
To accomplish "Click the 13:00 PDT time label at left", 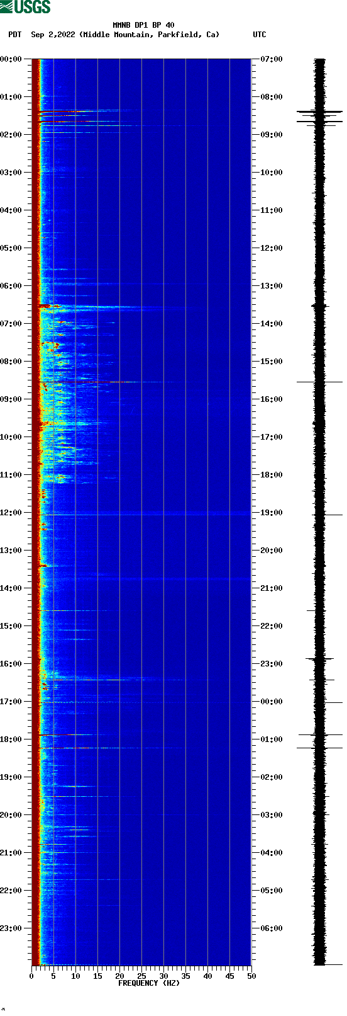I will (x=11, y=551).
